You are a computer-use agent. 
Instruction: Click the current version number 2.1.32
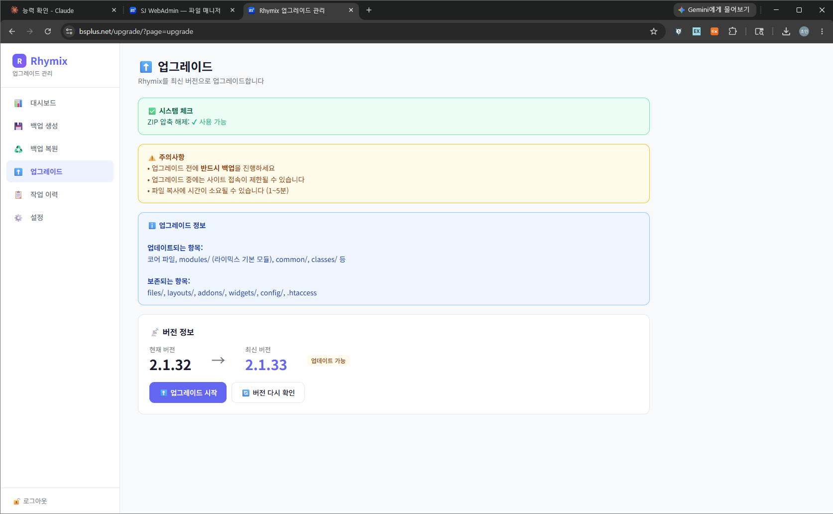click(x=170, y=365)
